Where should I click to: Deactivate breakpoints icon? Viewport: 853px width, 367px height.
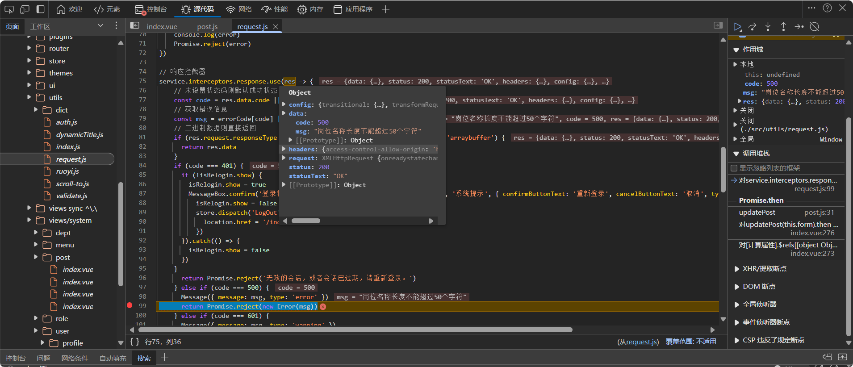click(815, 27)
